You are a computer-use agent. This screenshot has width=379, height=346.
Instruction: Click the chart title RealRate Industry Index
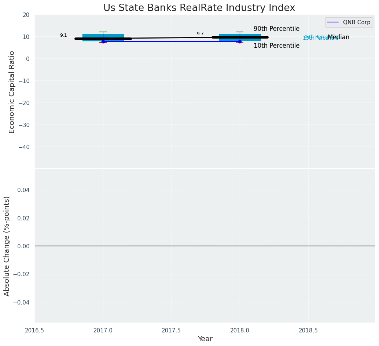(199, 8)
